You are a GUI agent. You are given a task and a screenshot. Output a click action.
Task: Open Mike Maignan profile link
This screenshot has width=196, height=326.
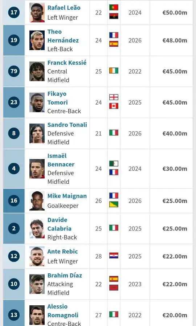pyautogui.click(x=67, y=196)
